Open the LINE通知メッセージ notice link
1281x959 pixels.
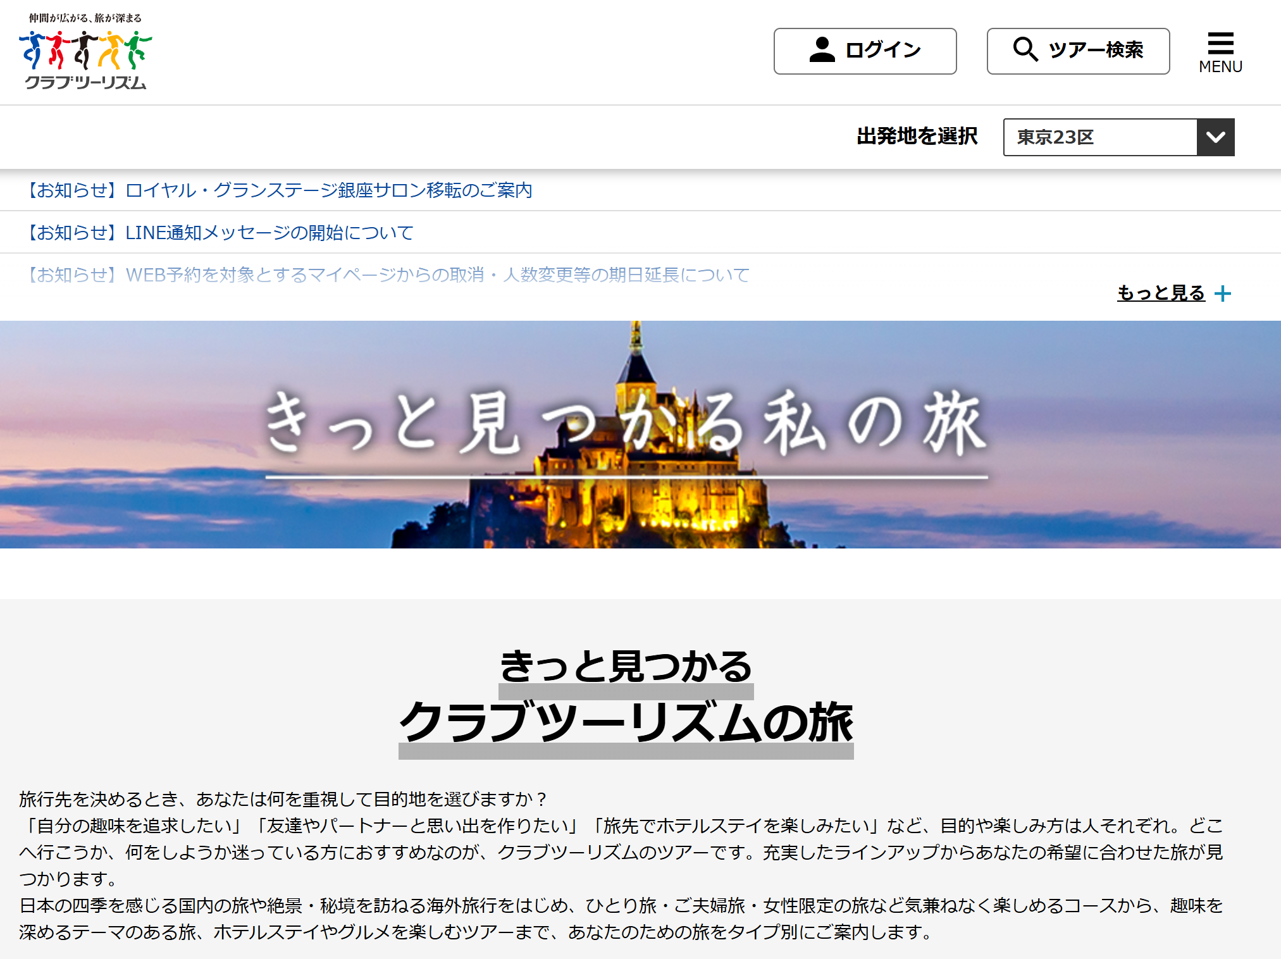[x=220, y=233]
